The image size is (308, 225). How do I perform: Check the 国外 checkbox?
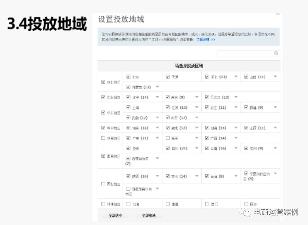tap(246, 204)
